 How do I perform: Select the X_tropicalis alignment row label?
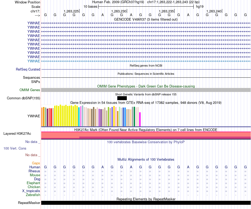31,191
